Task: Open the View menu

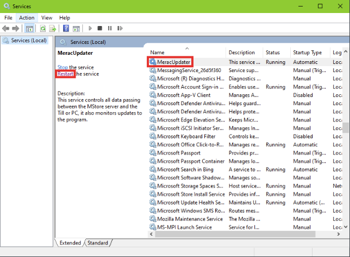Action: [x=47, y=18]
